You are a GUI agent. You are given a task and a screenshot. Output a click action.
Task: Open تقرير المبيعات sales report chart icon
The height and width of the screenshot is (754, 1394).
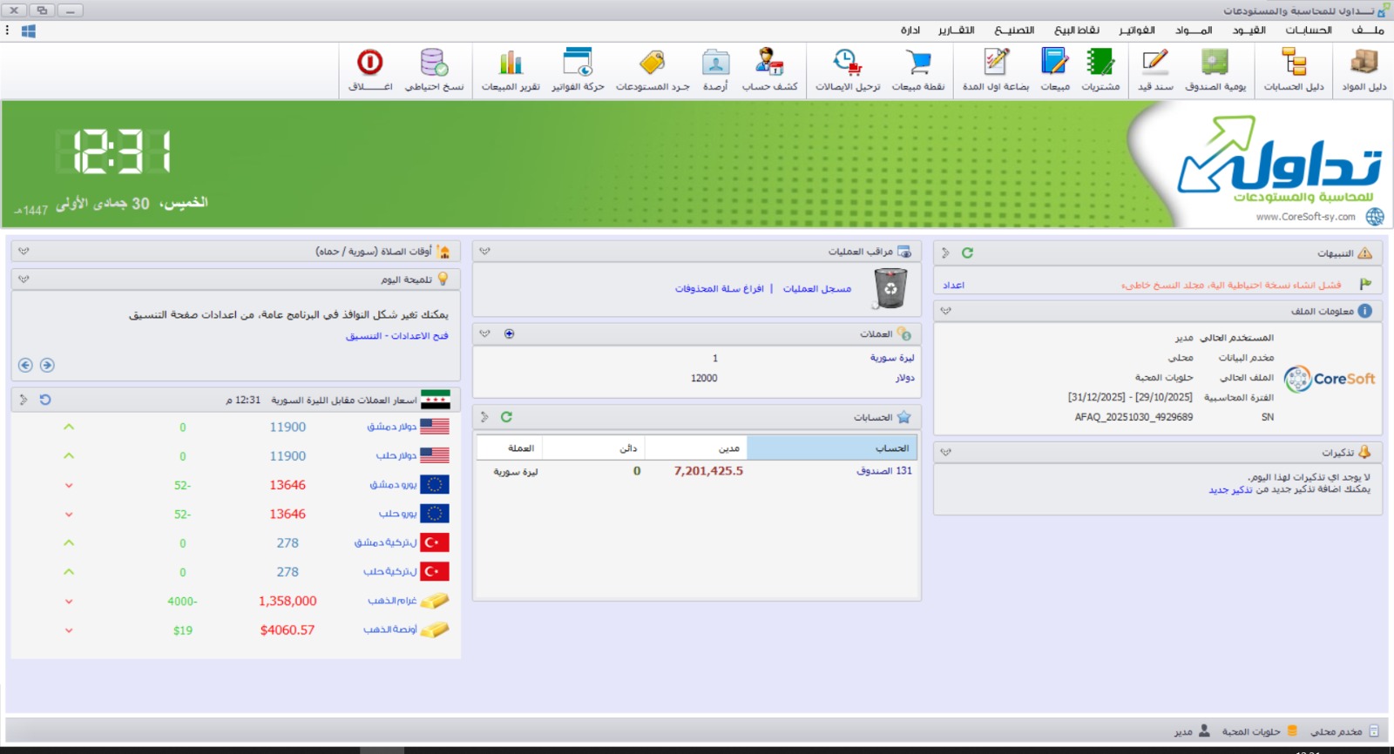[511, 70]
